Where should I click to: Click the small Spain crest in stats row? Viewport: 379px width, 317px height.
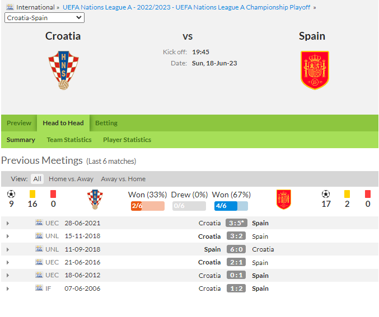coord(284,200)
